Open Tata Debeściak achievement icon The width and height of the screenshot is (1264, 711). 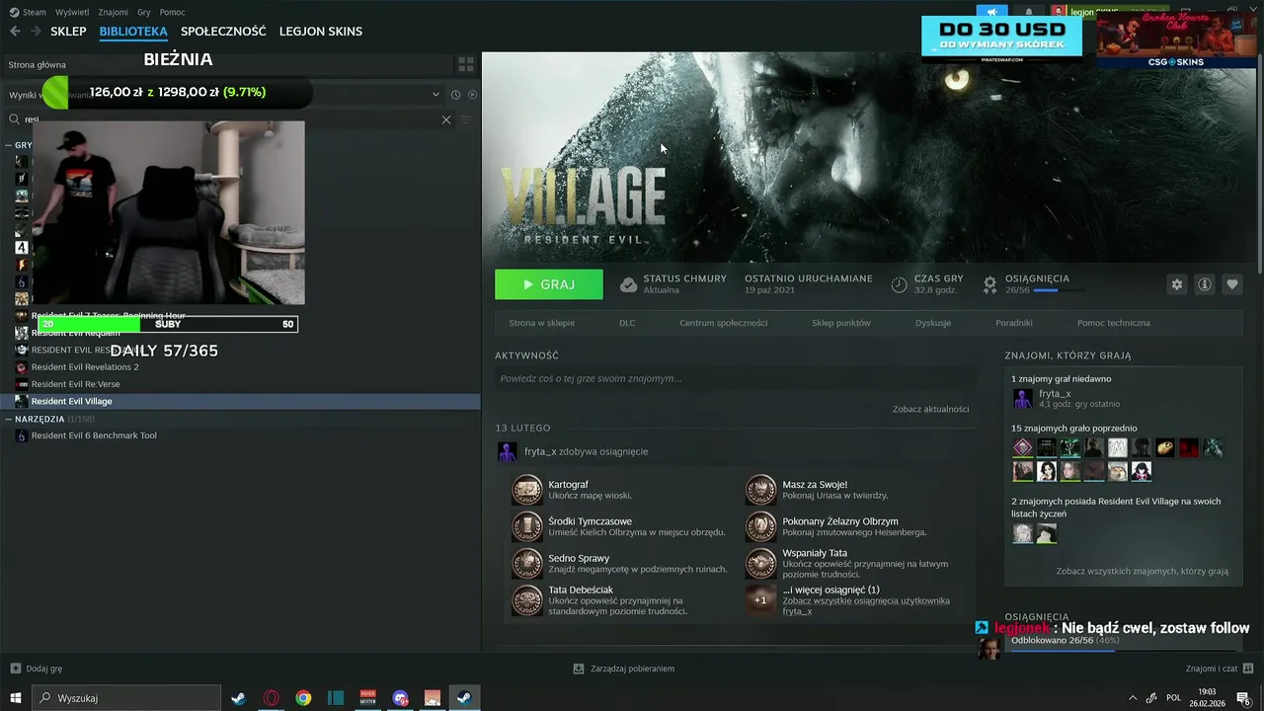527,599
